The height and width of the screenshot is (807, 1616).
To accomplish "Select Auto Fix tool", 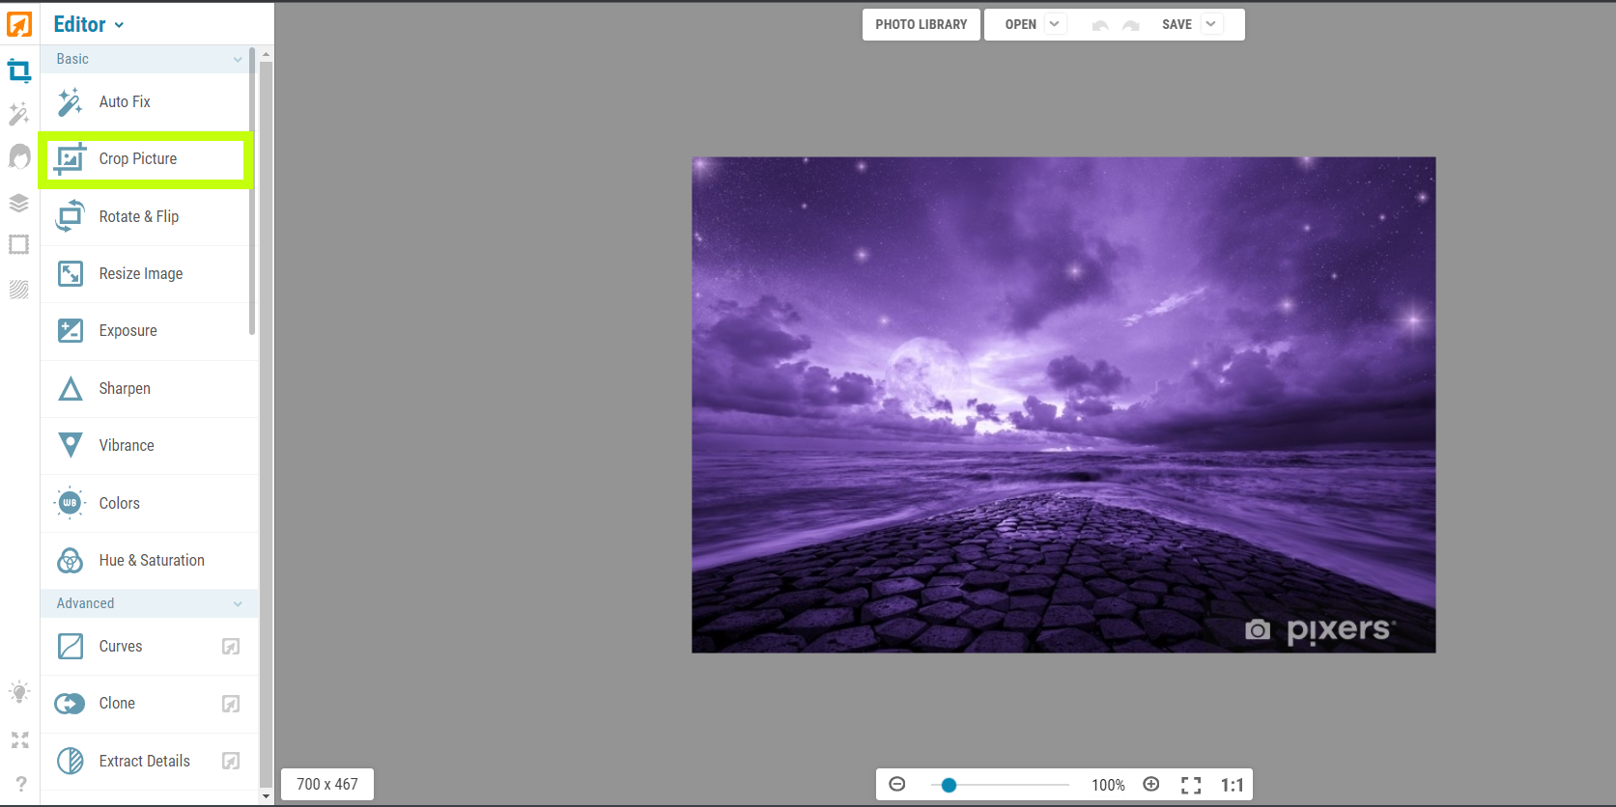I will [x=149, y=101].
